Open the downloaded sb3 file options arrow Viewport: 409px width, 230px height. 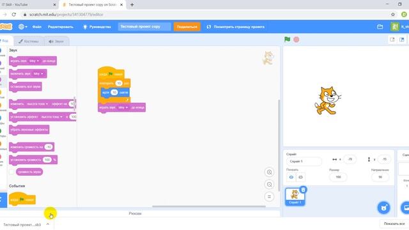pyautogui.click(x=48, y=224)
